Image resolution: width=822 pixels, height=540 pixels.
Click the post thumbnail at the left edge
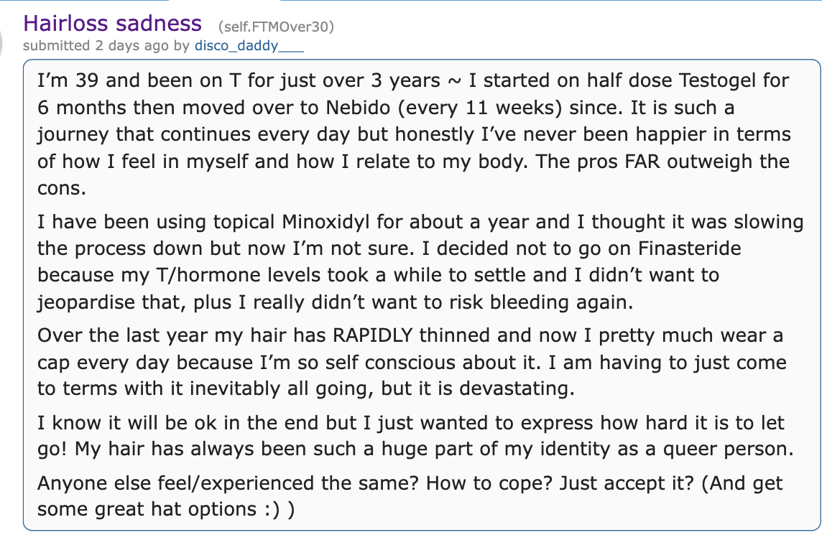pos(1,39)
